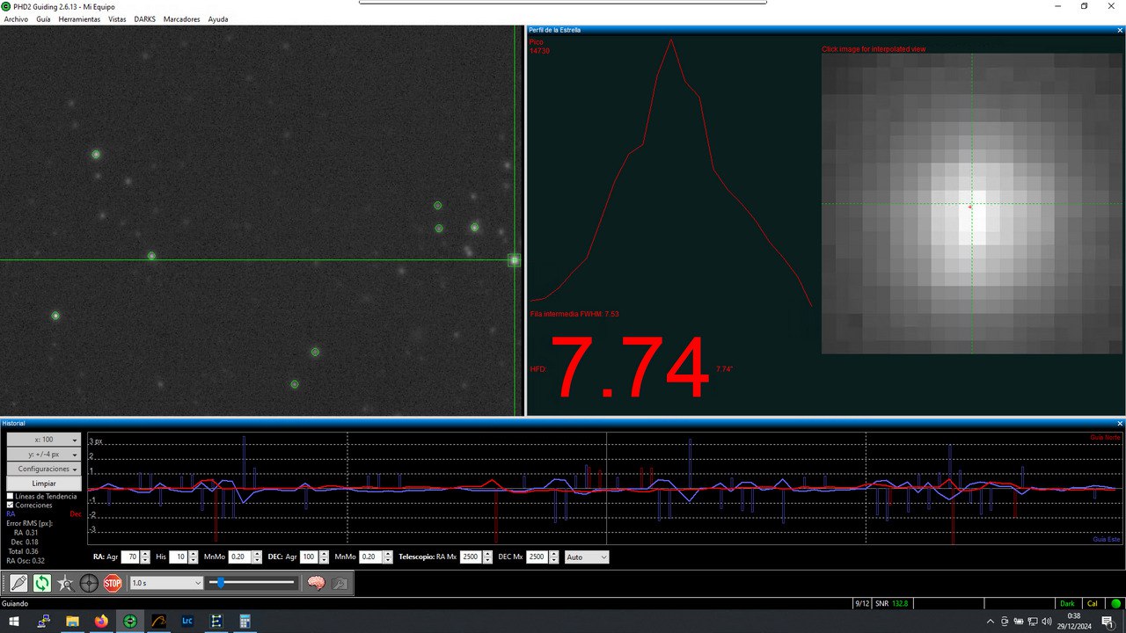Open the Archivo menu
1126x633 pixels.
16,18
